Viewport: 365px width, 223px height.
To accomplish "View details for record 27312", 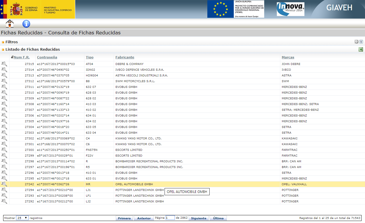I will coord(4,81).
